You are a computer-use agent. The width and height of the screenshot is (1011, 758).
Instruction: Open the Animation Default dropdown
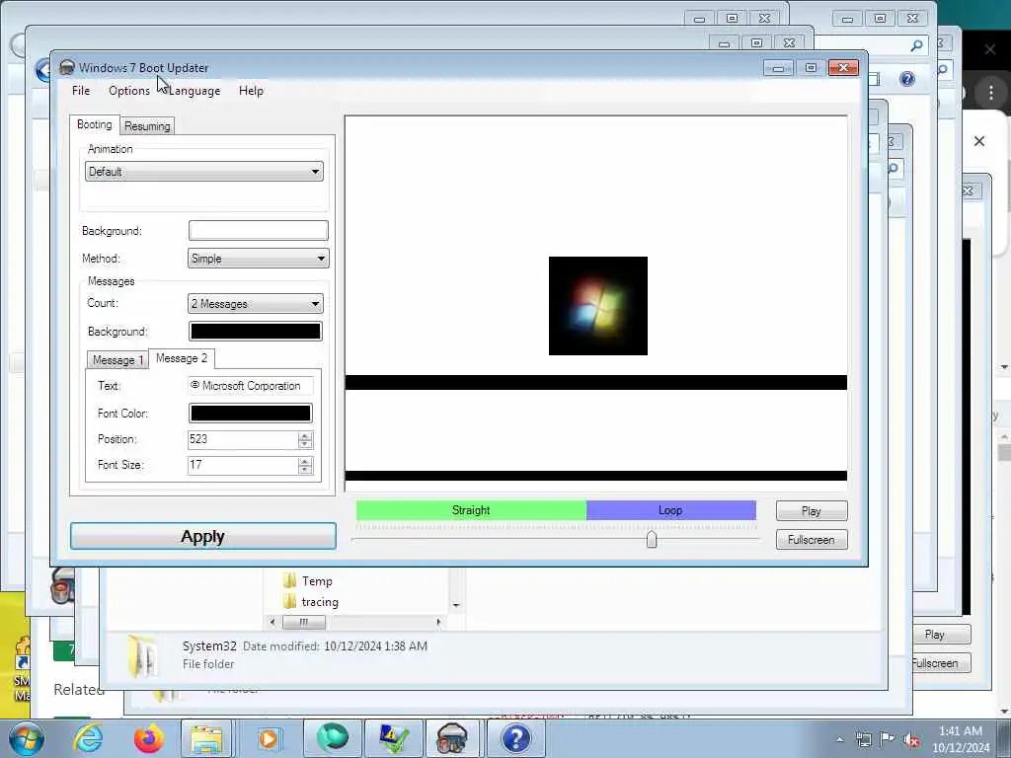203,172
